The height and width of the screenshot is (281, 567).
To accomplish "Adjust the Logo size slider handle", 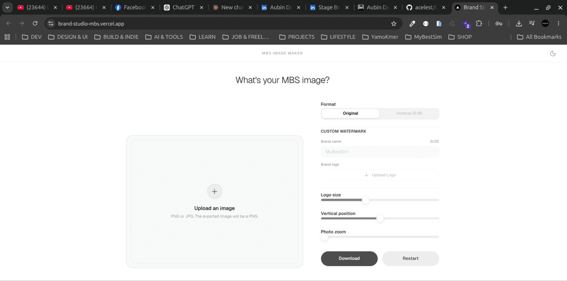I will (365, 200).
